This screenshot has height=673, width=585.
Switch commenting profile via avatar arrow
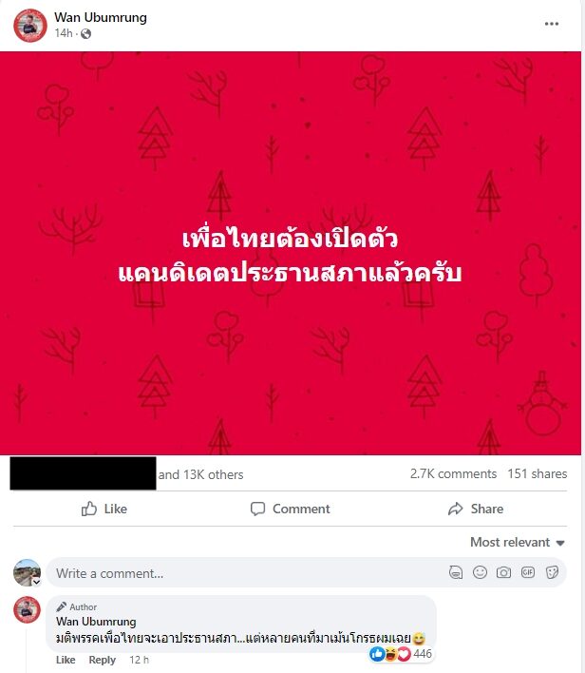coord(36,582)
